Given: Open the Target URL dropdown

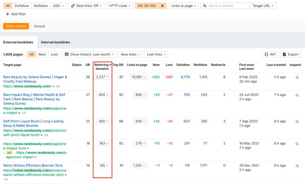Looking at the screenshot, I should click(x=263, y=6).
